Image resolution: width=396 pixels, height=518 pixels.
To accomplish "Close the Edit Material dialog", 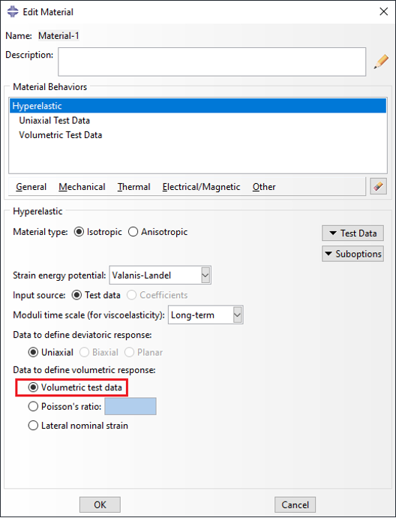I will coord(383,11).
